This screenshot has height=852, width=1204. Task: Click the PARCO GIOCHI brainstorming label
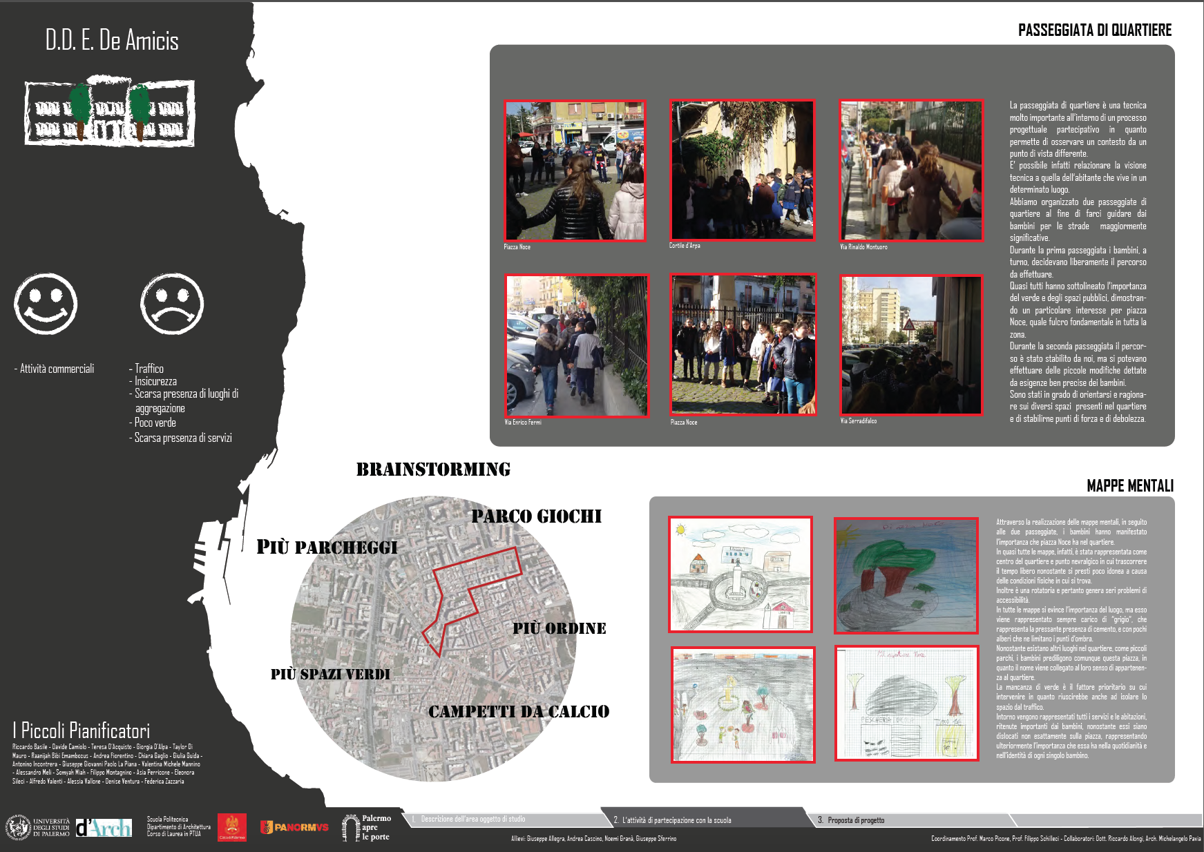(536, 516)
